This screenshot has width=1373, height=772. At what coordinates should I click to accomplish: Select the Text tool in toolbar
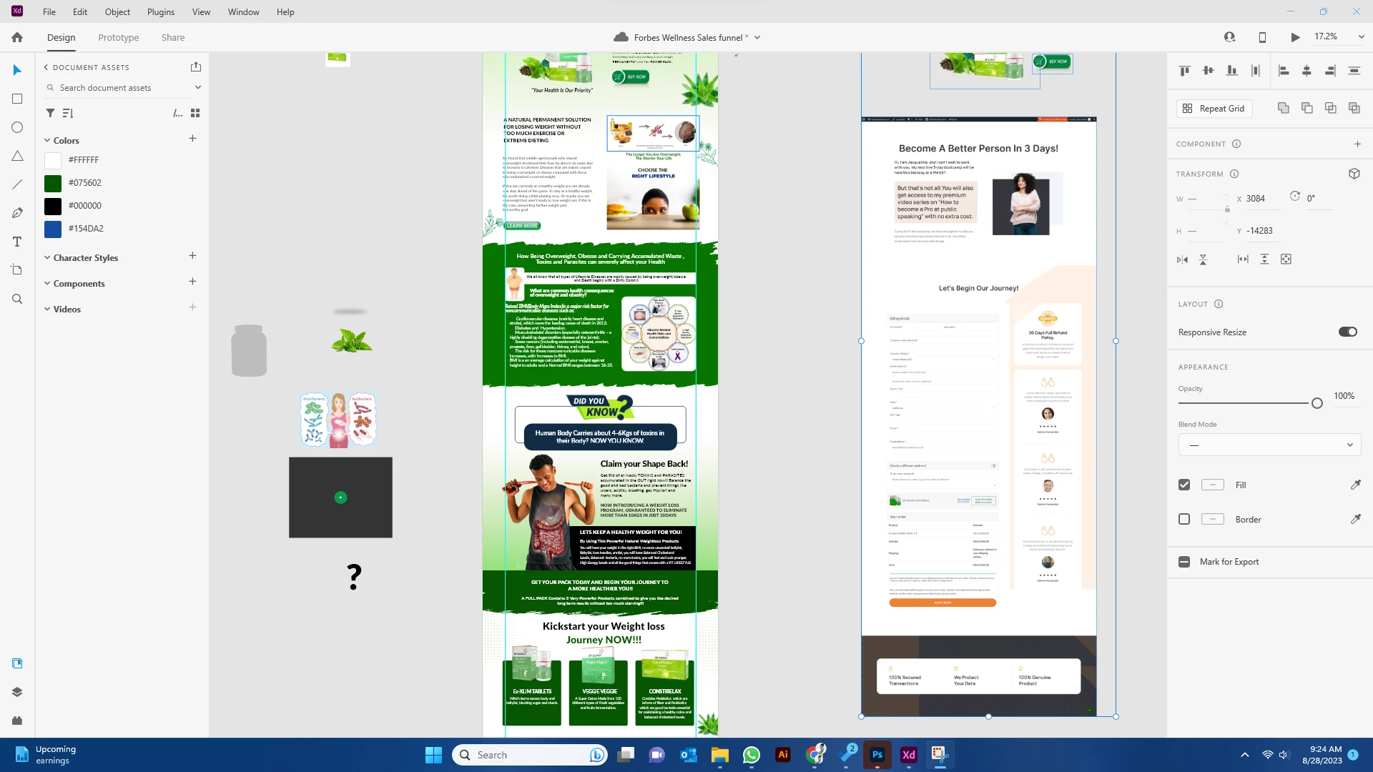pyautogui.click(x=17, y=243)
